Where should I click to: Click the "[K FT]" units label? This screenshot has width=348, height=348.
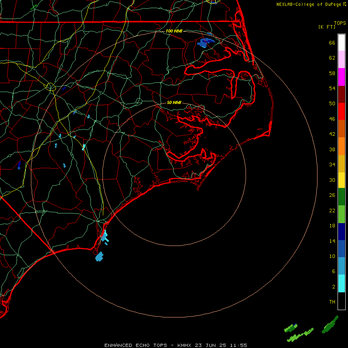(x=327, y=27)
